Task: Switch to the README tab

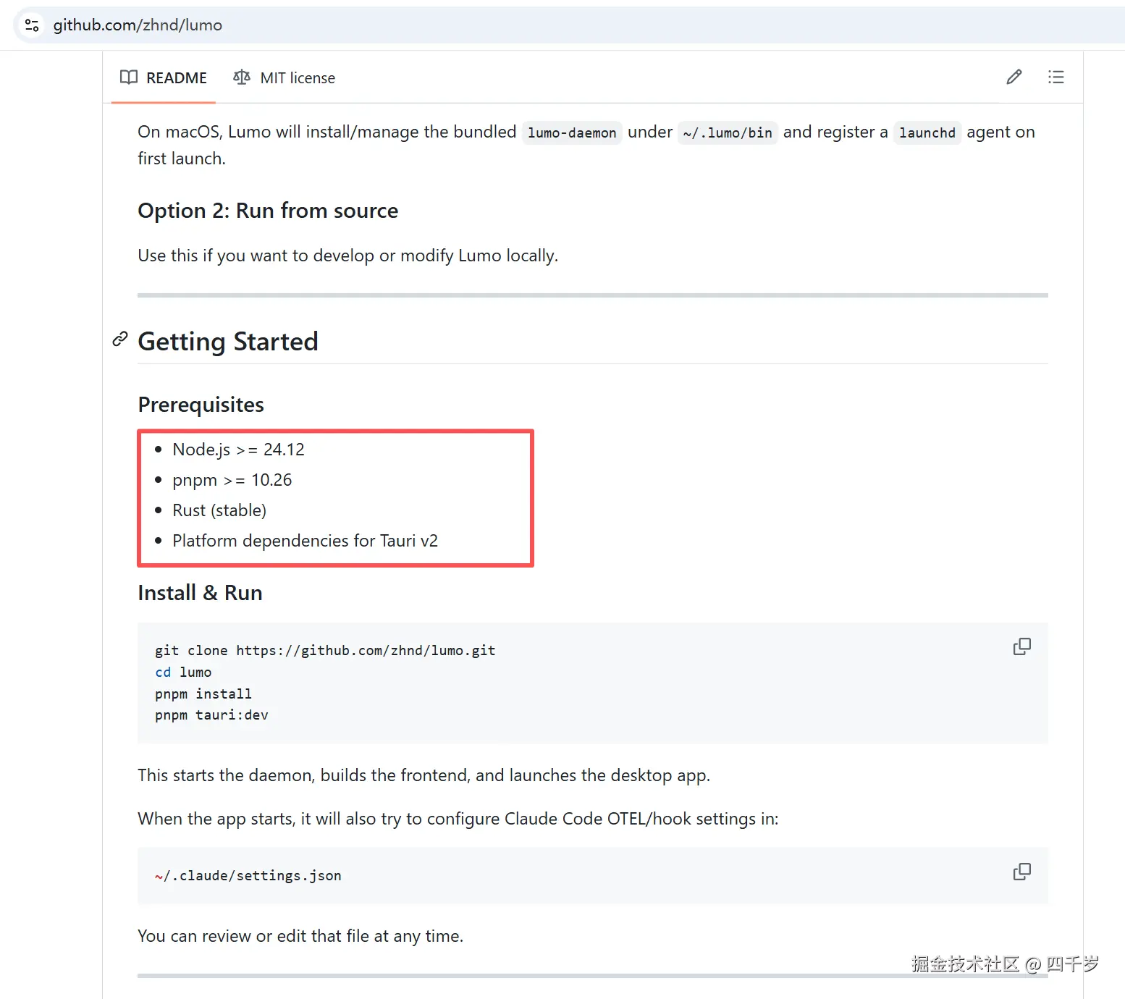Action: pos(164,77)
